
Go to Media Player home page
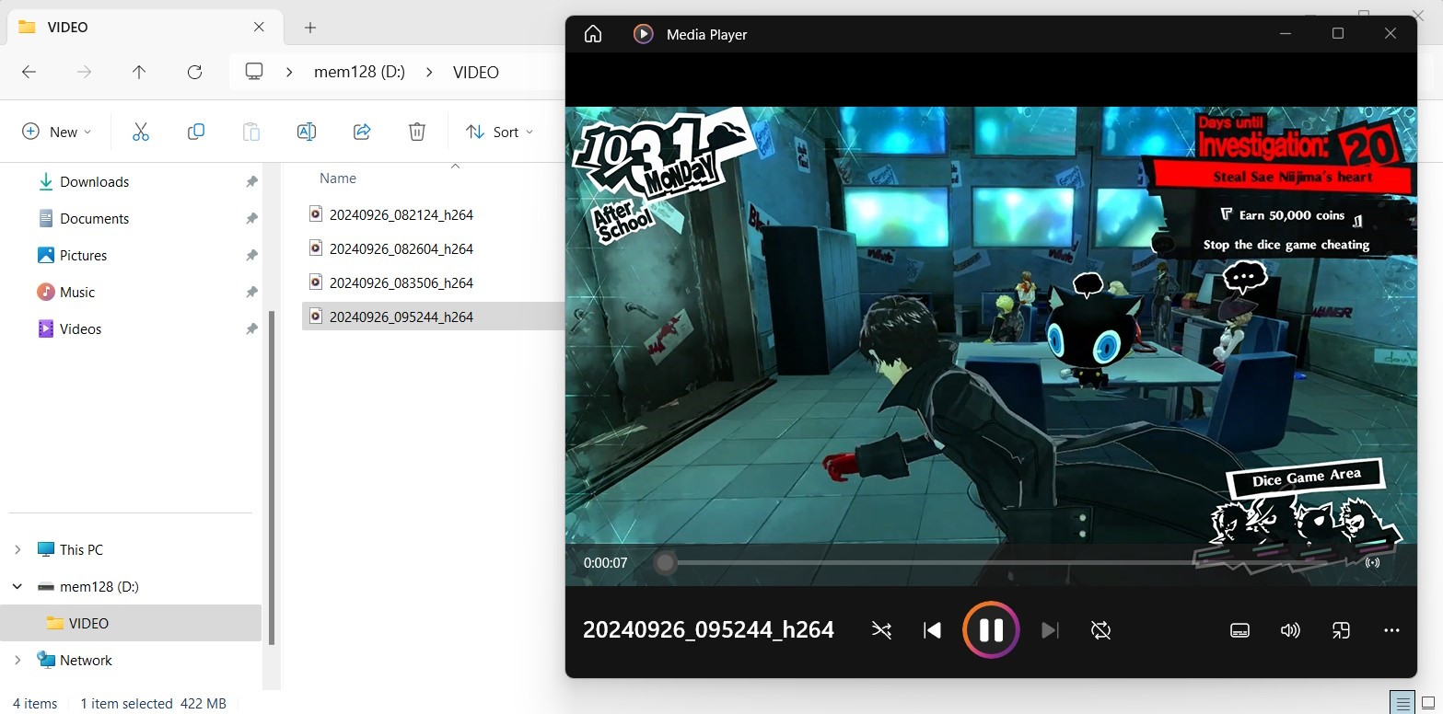[593, 34]
